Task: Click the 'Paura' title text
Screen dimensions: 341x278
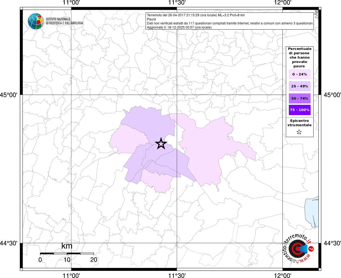Action: pyautogui.click(x=151, y=19)
